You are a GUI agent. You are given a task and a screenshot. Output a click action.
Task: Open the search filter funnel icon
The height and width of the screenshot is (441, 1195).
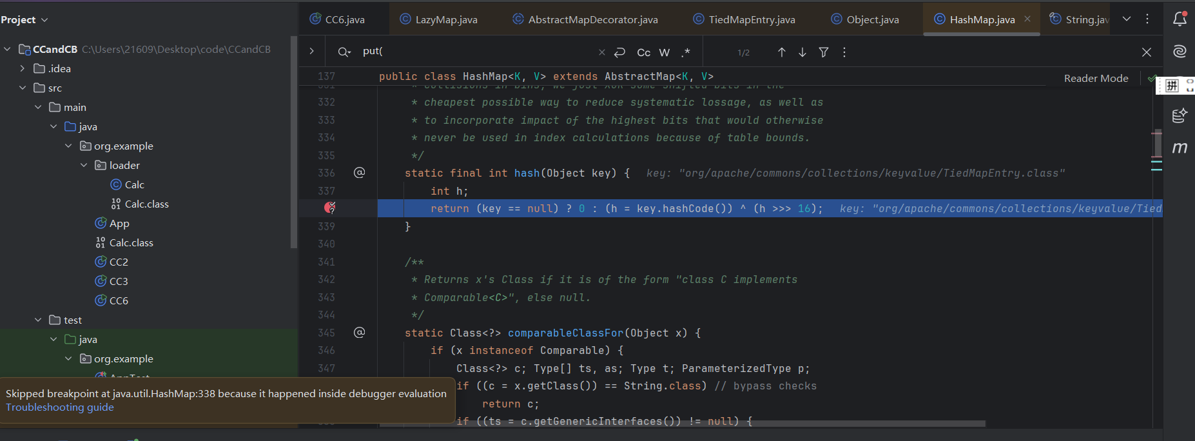824,52
